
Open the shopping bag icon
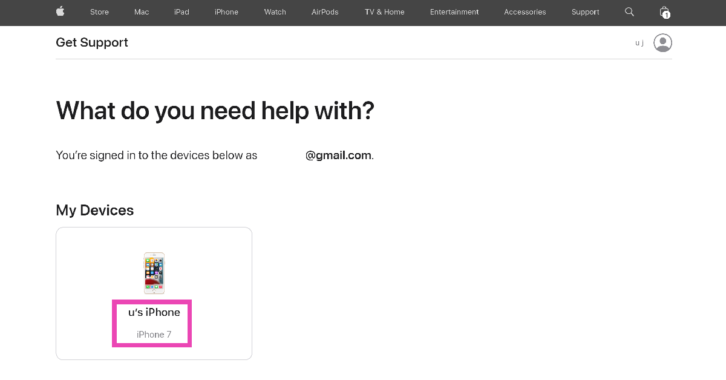tap(664, 12)
